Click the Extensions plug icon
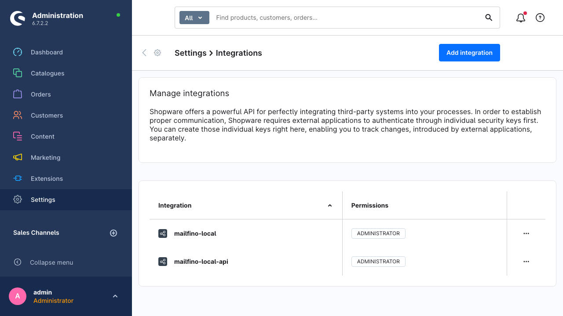563x316 pixels. pyautogui.click(x=18, y=179)
